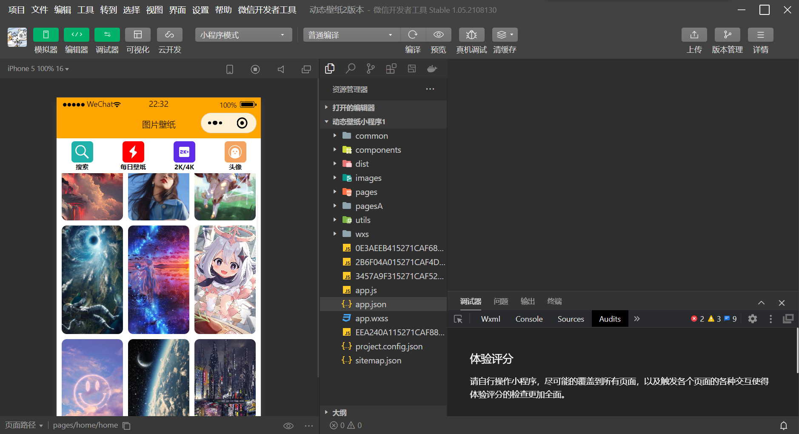Click the battery indicator in the simulator
This screenshot has height=434, width=799.
[246, 104]
